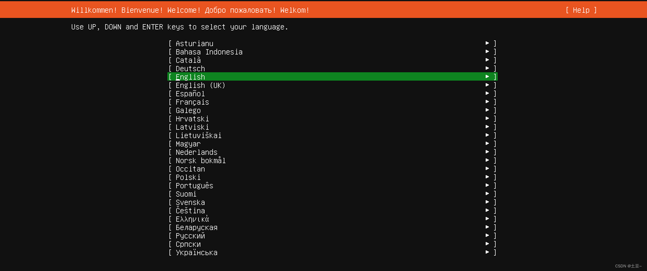Click arrow icon on Occitan row
The image size is (647, 271).
coord(487,168)
